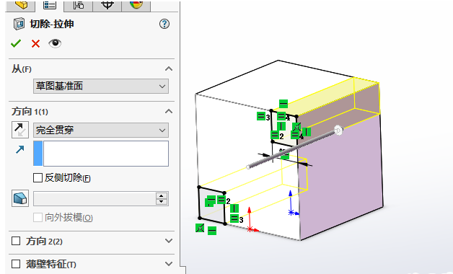The image size is (453, 274).
Task: Tick the 向外拔模 checkbox
Action: click(x=38, y=218)
